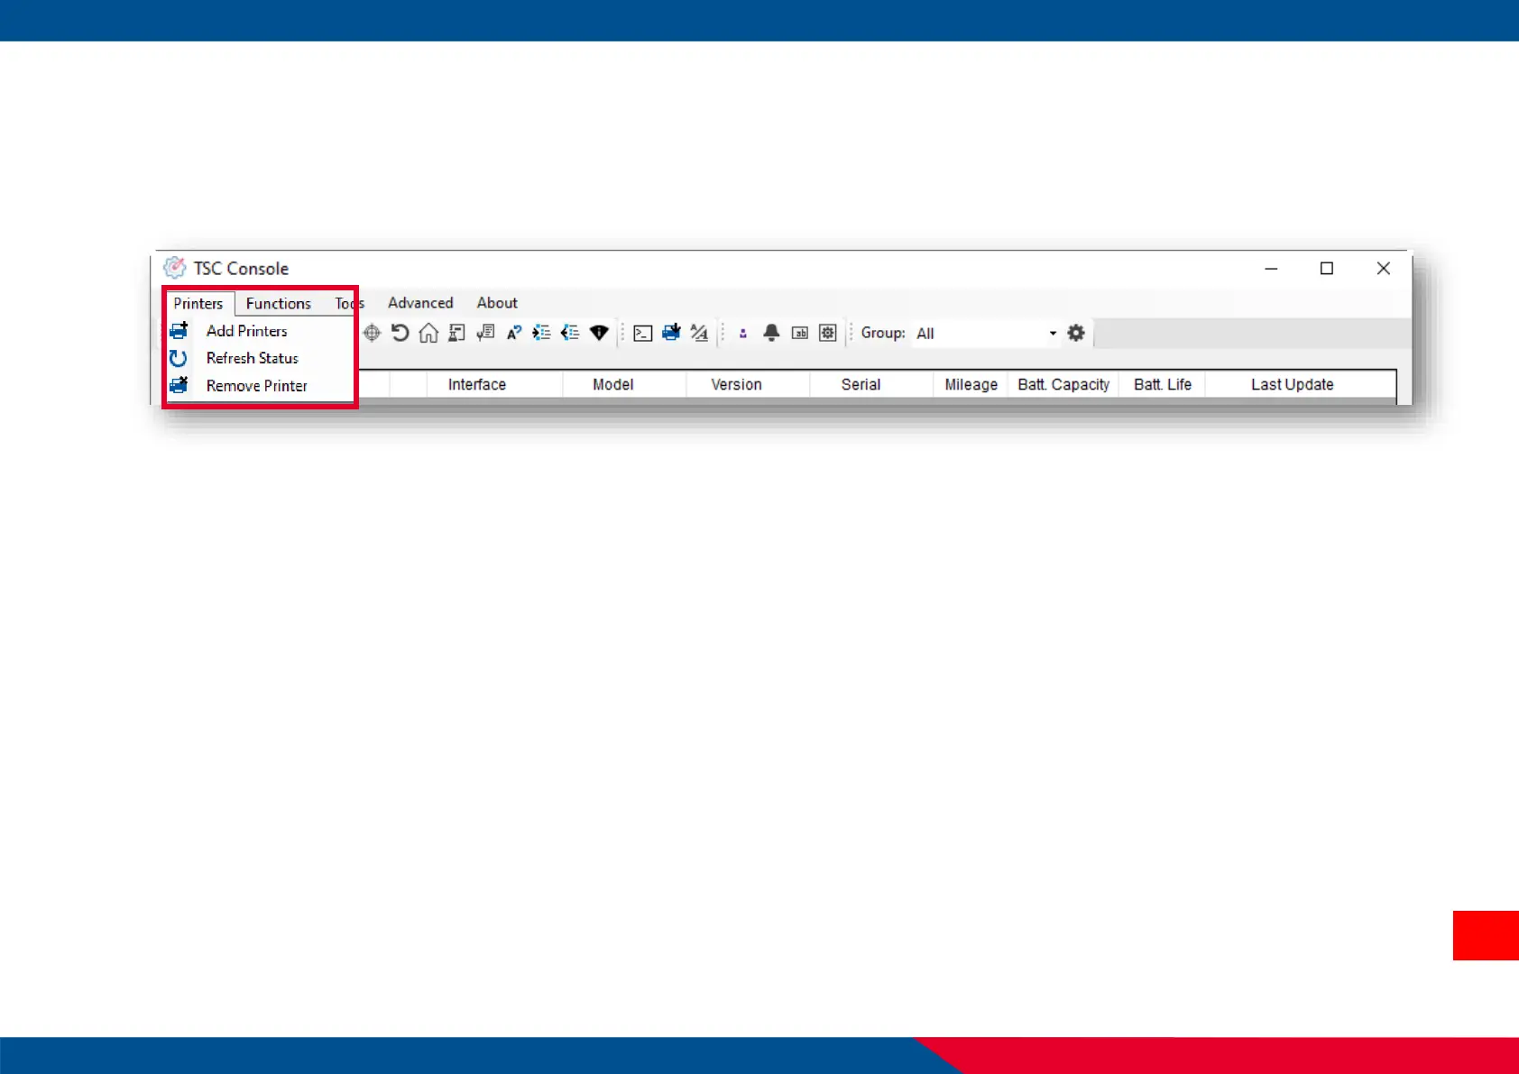Screen dimensions: 1519x1074
Task: Close the TSC Console window
Action: [1384, 269]
